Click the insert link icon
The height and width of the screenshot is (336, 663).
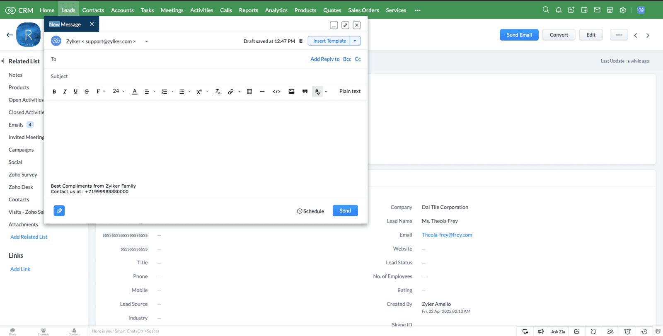pos(231,92)
